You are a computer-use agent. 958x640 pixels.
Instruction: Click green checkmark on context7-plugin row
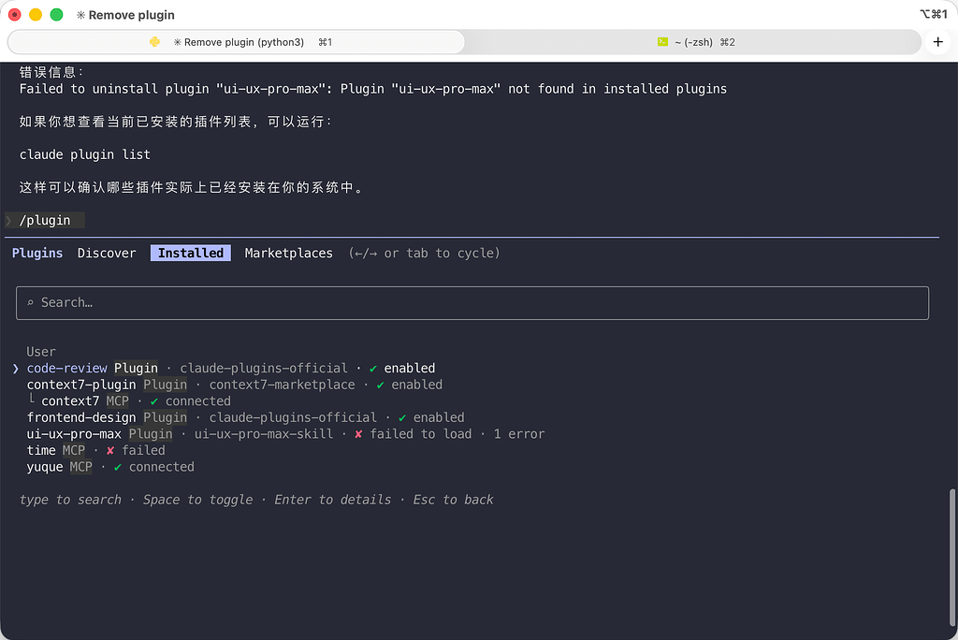pos(381,385)
